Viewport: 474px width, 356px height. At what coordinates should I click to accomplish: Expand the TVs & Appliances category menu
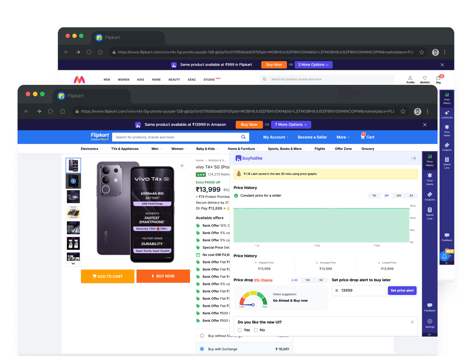pyautogui.click(x=126, y=149)
